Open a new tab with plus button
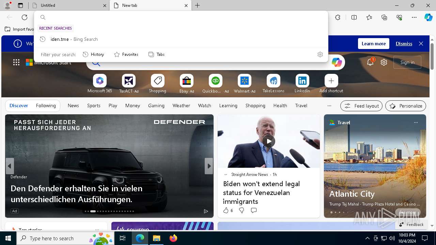Image resolution: width=436 pixels, height=245 pixels. tap(198, 5)
